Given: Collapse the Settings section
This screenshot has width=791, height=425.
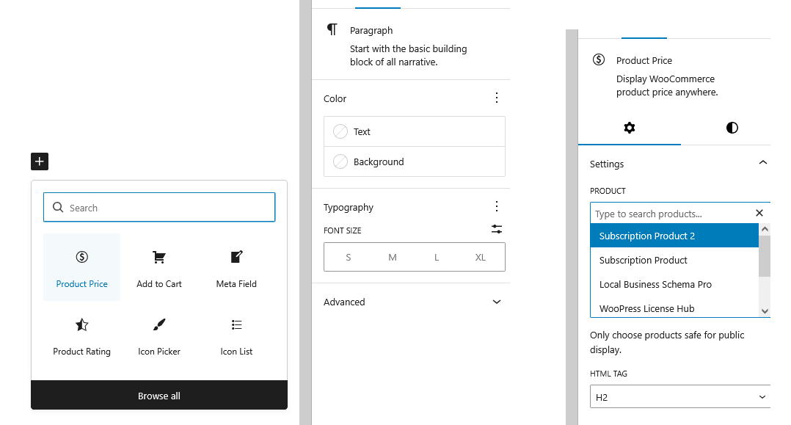Looking at the screenshot, I should pyautogui.click(x=763, y=163).
